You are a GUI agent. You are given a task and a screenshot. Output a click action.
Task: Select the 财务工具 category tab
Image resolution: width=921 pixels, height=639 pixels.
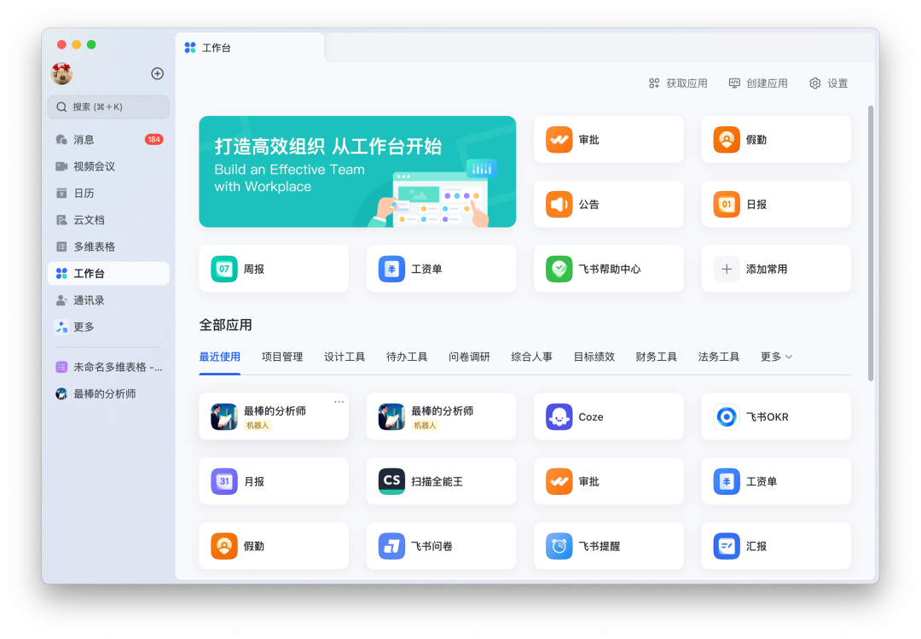[x=656, y=357]
